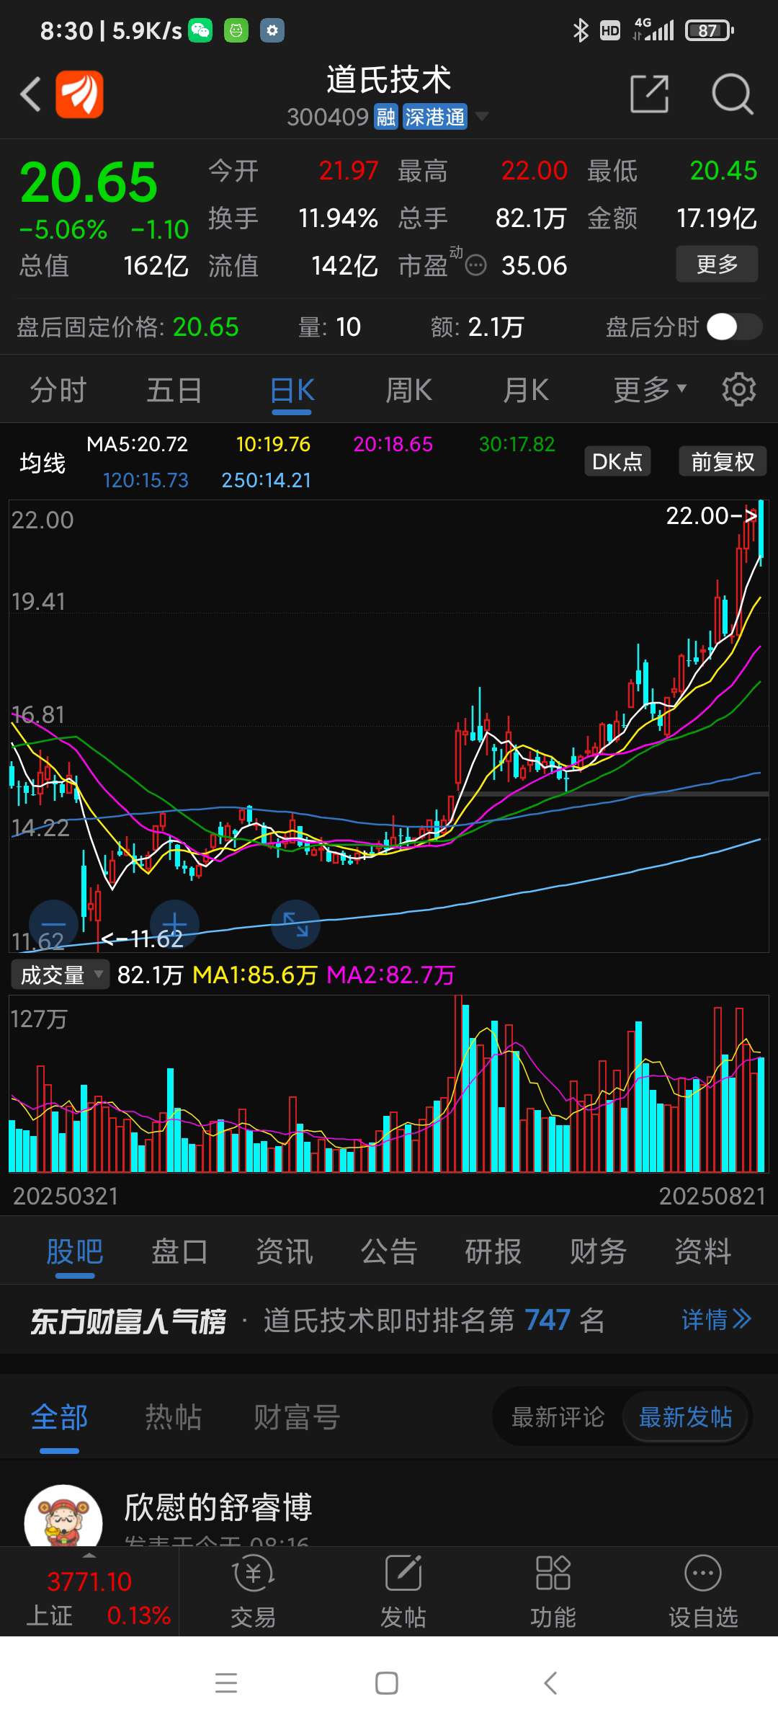Viewport: 778px width, 1730px height.
Task: Open 欣慰的舒睿博 user avatar
Action: click(x=63, y=1514)
